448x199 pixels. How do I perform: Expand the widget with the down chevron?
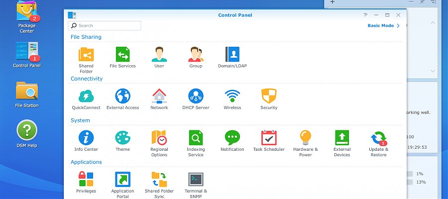click(x=433, y=71)
